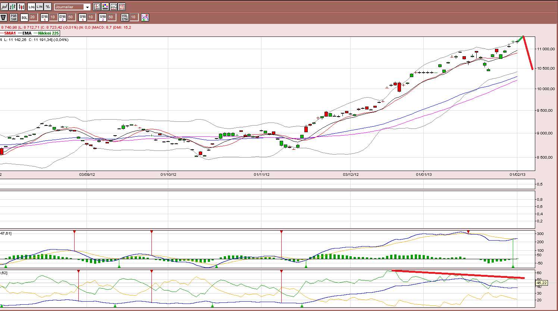Toggle the VOL EMA indicator
Image resolution: width=558 pixels, height=311 pixels.
coord(125,17)
